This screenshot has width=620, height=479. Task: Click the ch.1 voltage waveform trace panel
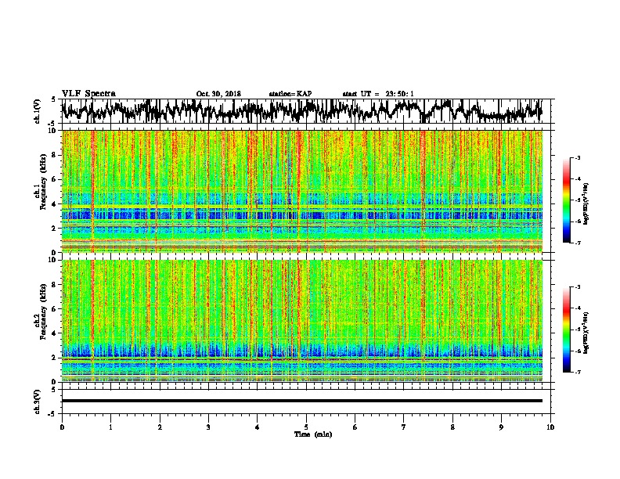pos(306,111)
